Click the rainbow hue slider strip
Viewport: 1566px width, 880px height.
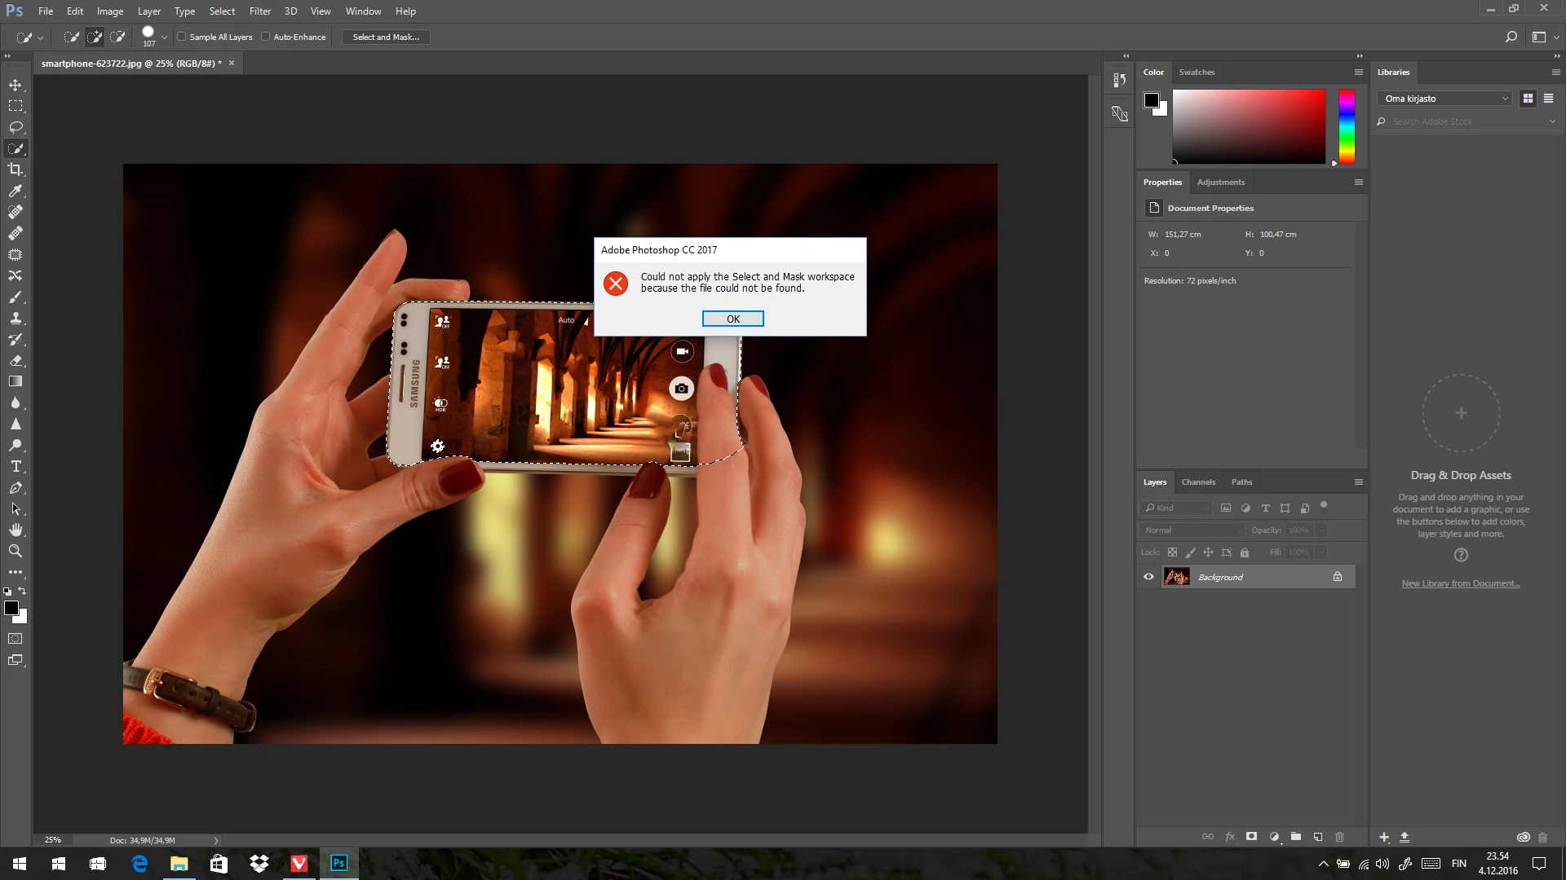[x=1347, y=126]
